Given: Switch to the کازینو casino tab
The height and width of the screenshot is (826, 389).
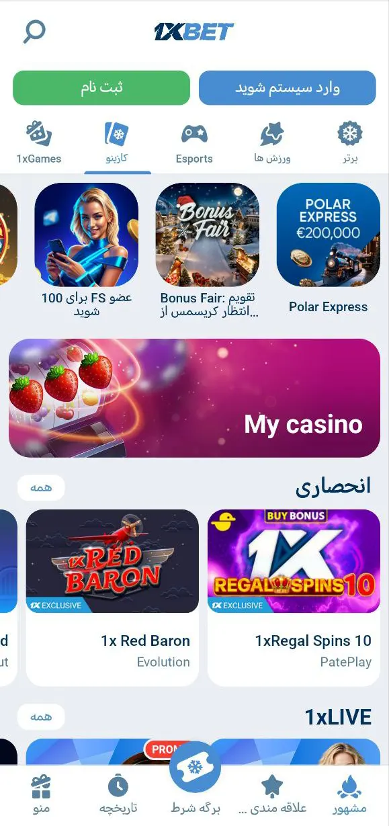Looking at the screenshot, I should click(x=118, y=144).
